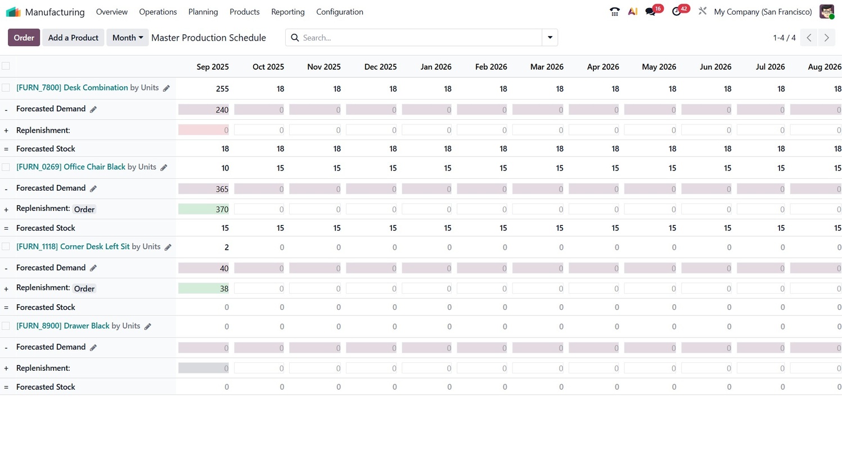Viewport: 842px width, 450px height.
Task: Click Order button in Corner Desk Replenishment
Action: [x=84, y=289]
